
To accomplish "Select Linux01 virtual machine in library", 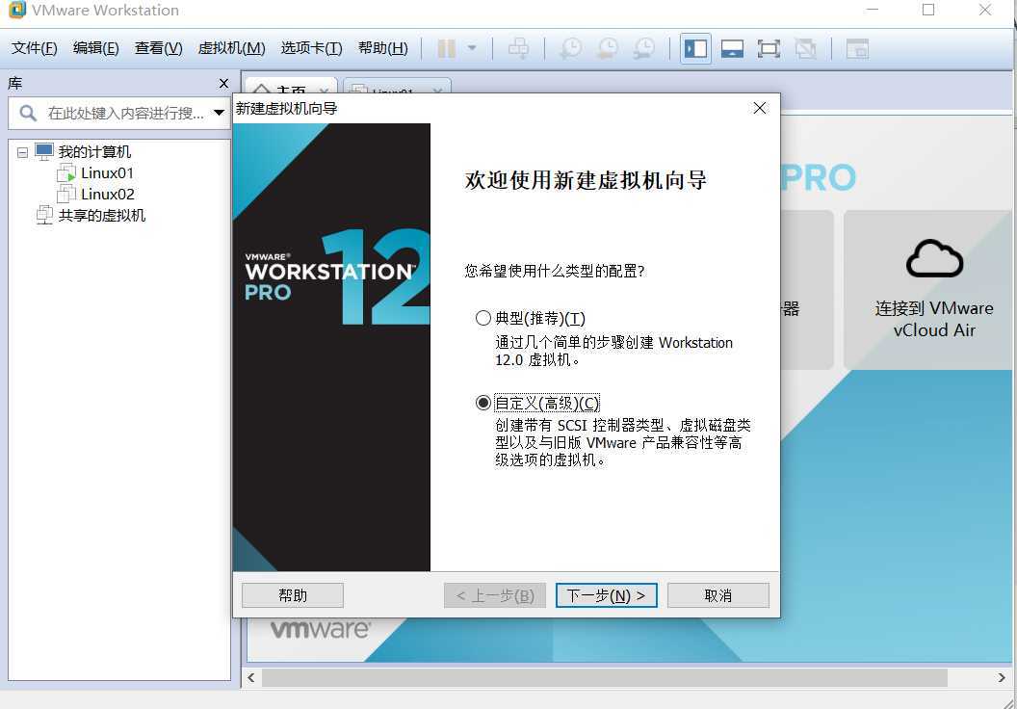I will [107, 173].
